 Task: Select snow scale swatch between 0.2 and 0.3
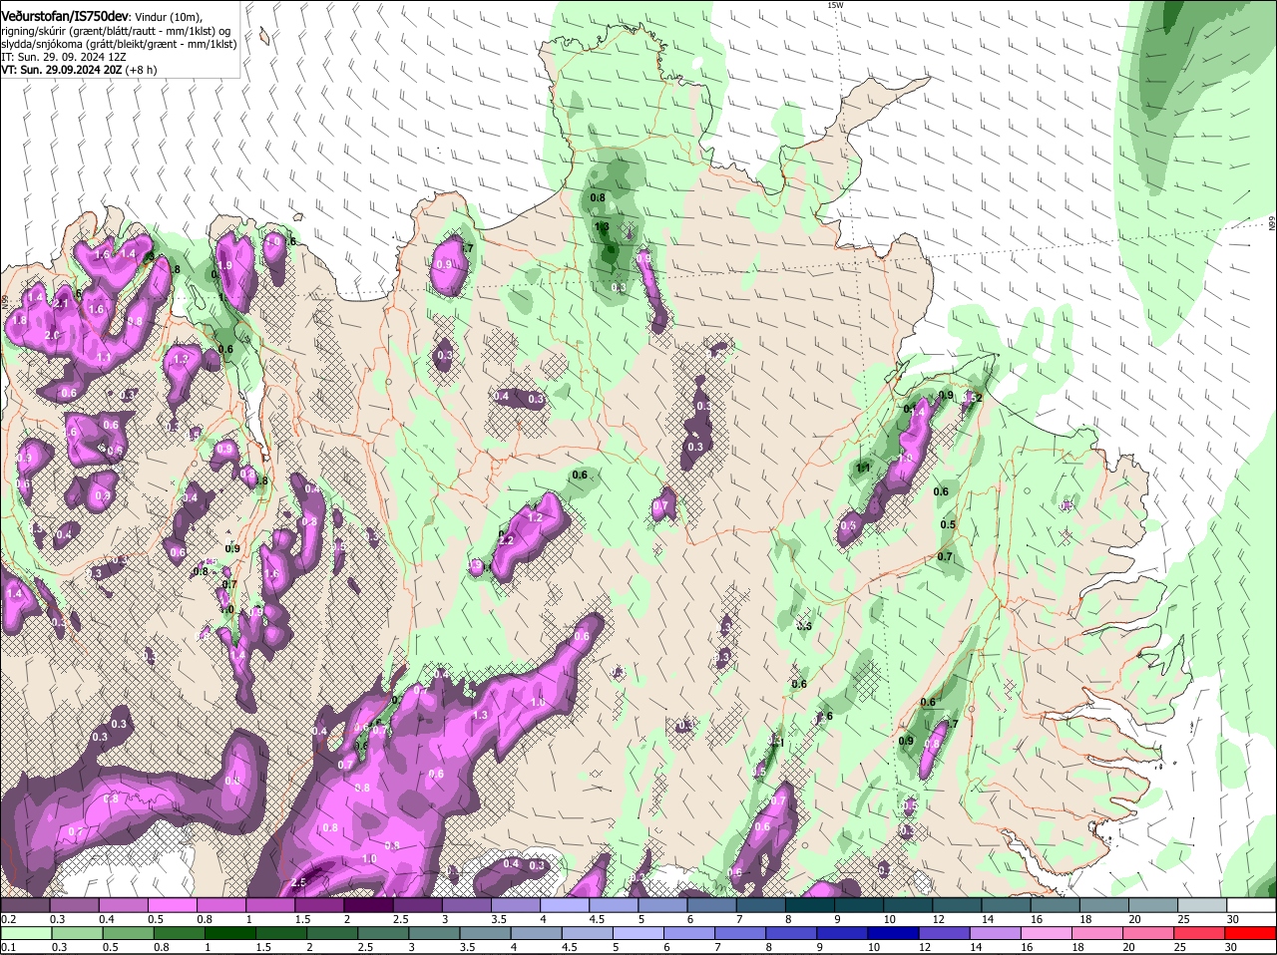coord(25,905)
